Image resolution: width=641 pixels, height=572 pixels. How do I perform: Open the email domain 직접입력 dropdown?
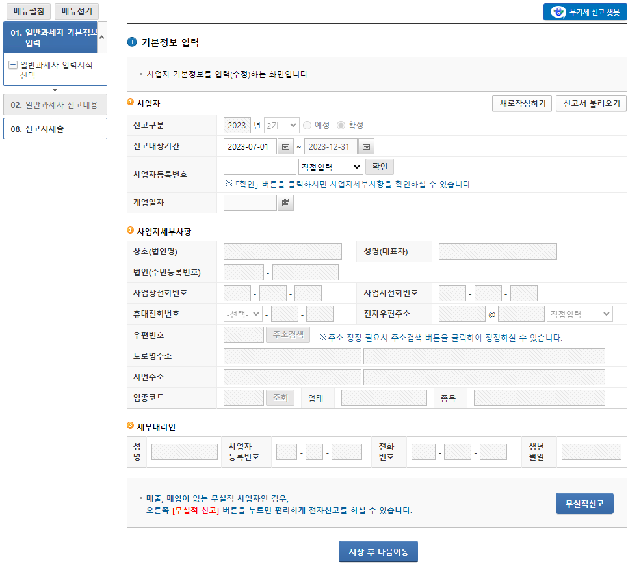pos(579,314)
